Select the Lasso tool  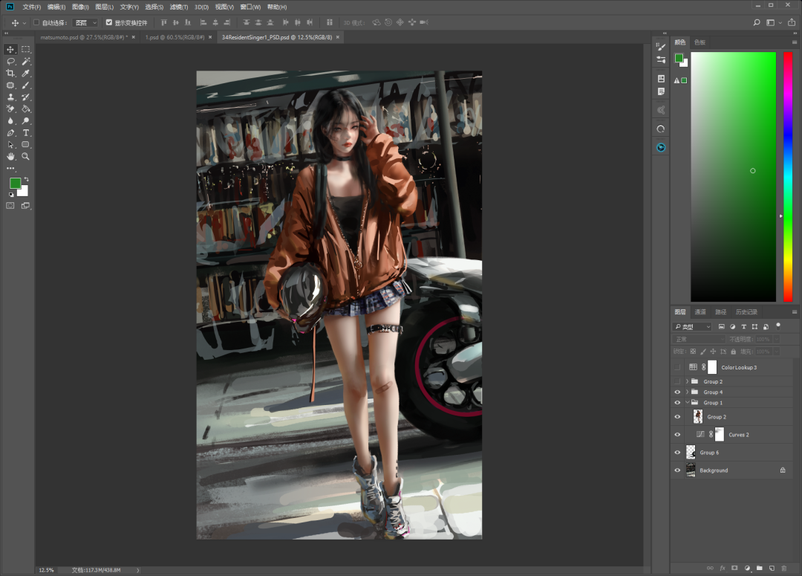coord(10,61)
